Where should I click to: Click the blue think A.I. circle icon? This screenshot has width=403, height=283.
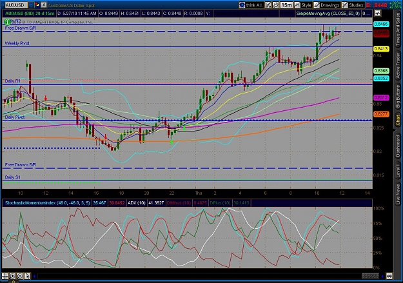tap(242, 5)
